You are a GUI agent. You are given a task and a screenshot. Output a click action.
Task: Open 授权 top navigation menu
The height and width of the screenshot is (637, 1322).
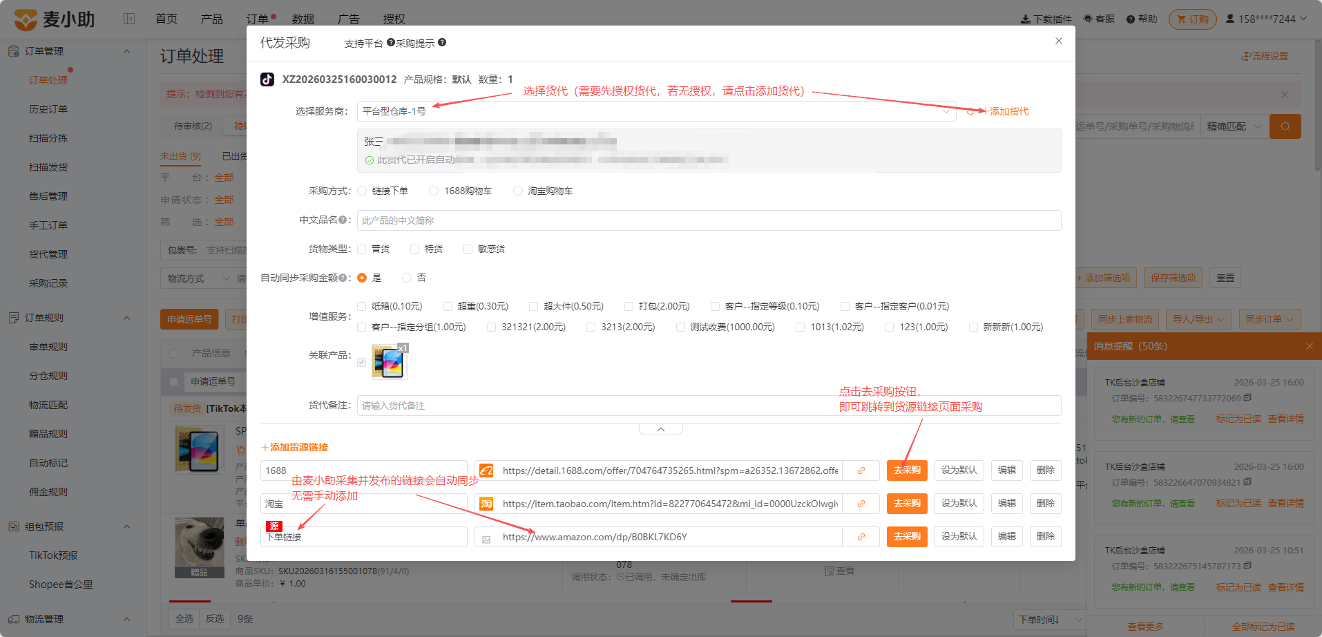(x=394, y=19)
